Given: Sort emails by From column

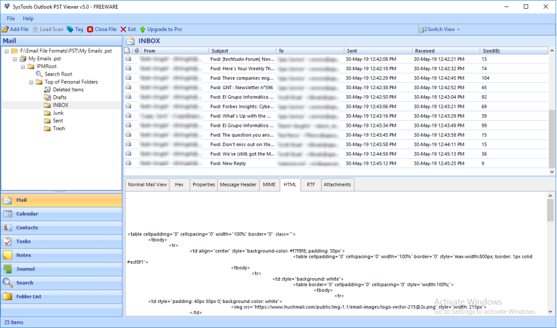Looking at the screenshot, I should (175, 51).
